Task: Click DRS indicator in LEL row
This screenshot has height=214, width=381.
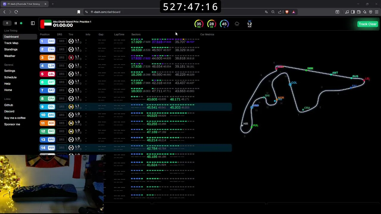Action: tap(62, 74)
